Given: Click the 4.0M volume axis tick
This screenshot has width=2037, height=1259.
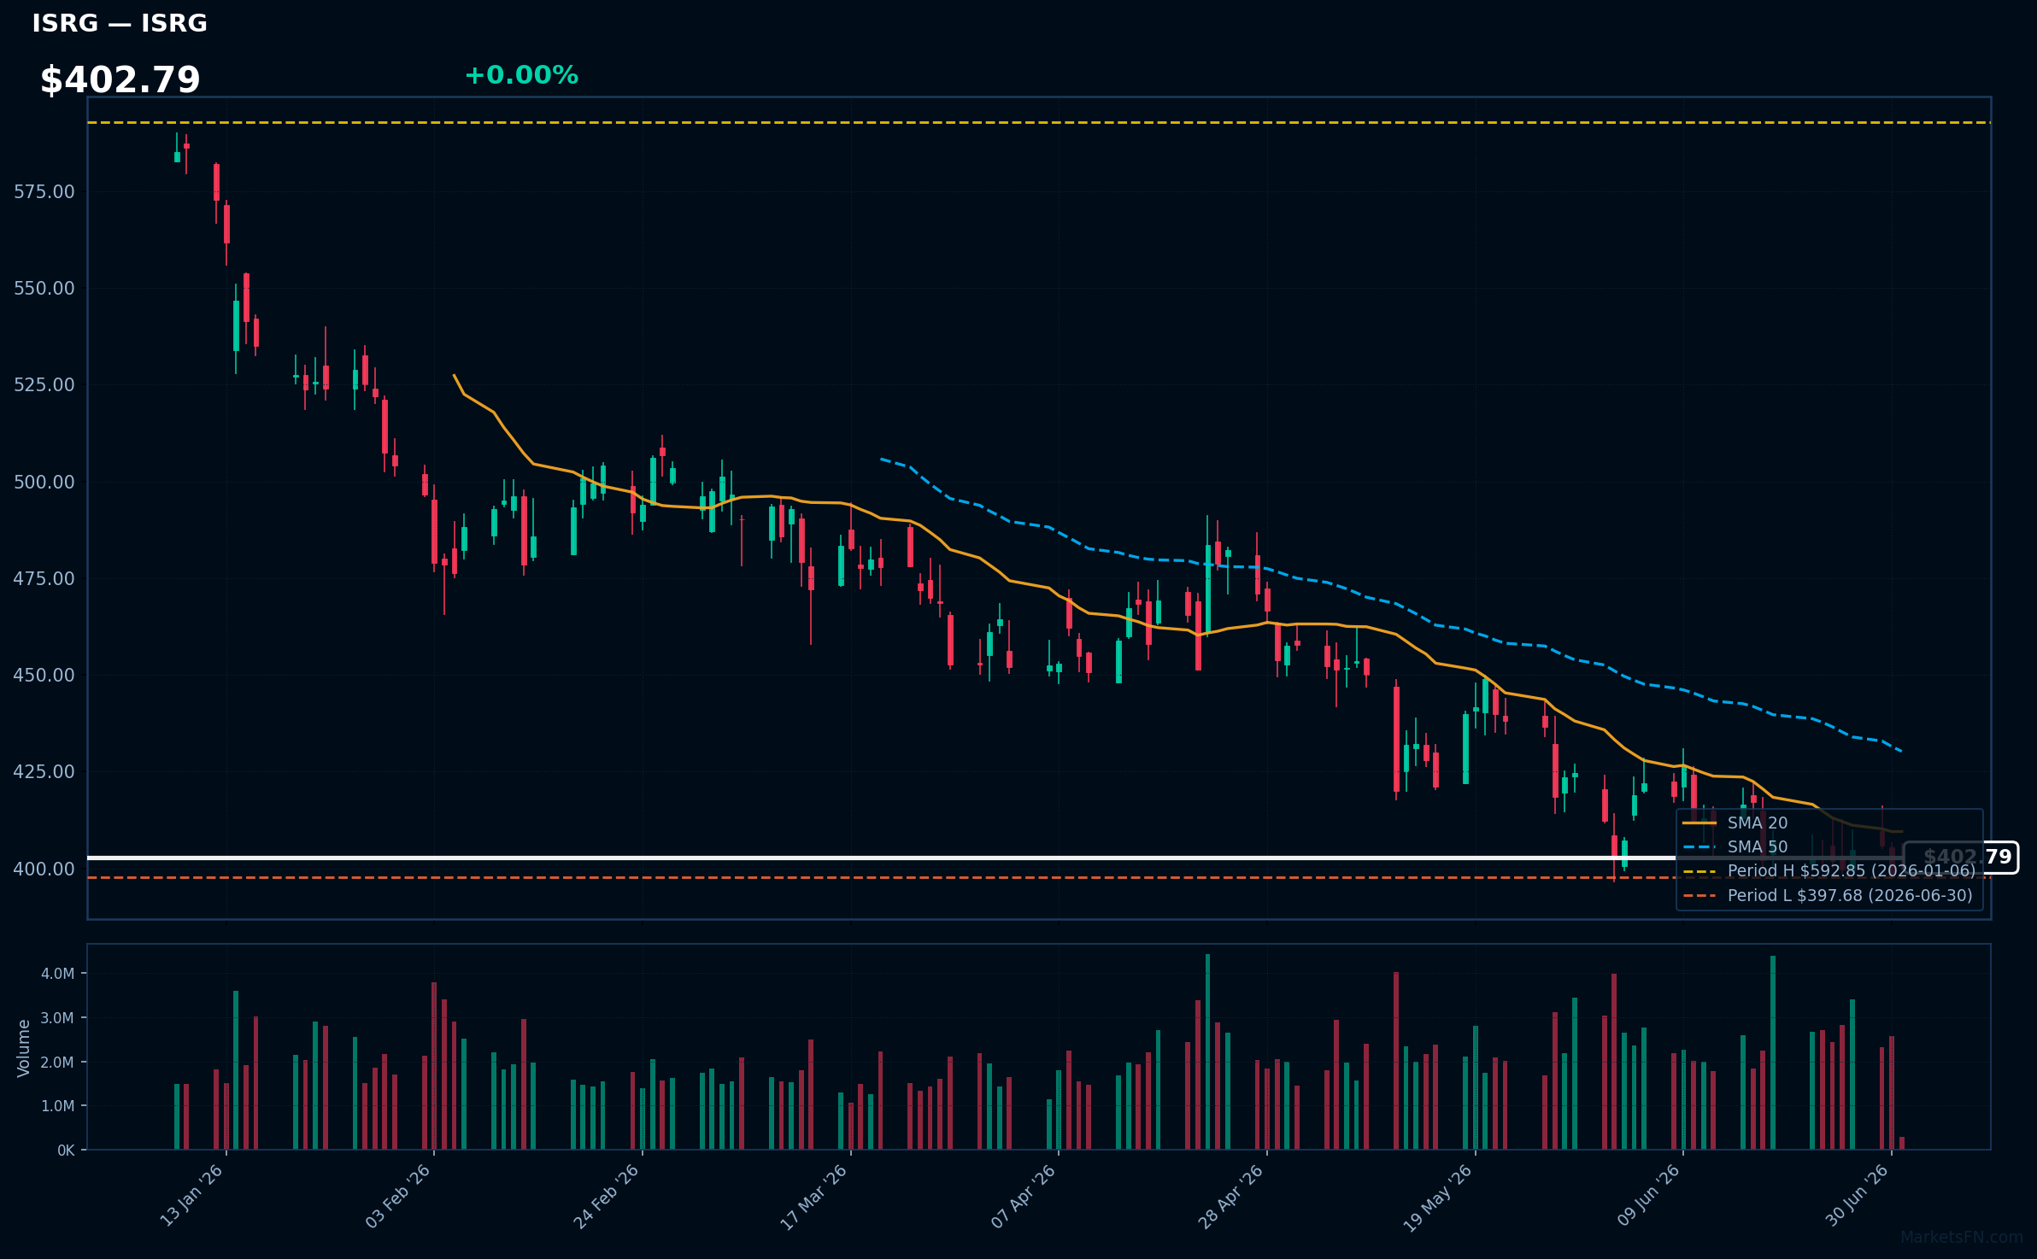Looking at the screenshot, I should 58,974.
